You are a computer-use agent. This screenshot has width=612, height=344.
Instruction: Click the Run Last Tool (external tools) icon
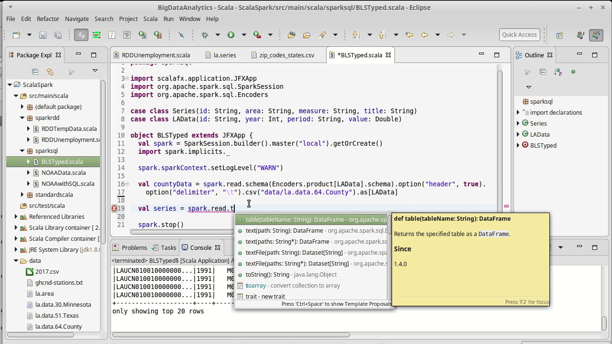[x=257, y=35]
